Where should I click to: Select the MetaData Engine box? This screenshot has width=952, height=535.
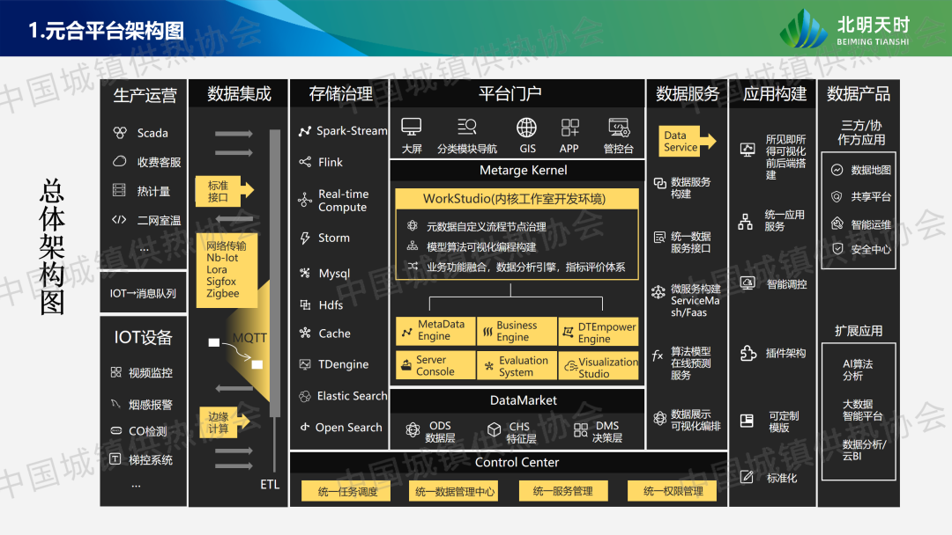pyautogui.click(x=435, y=331)
